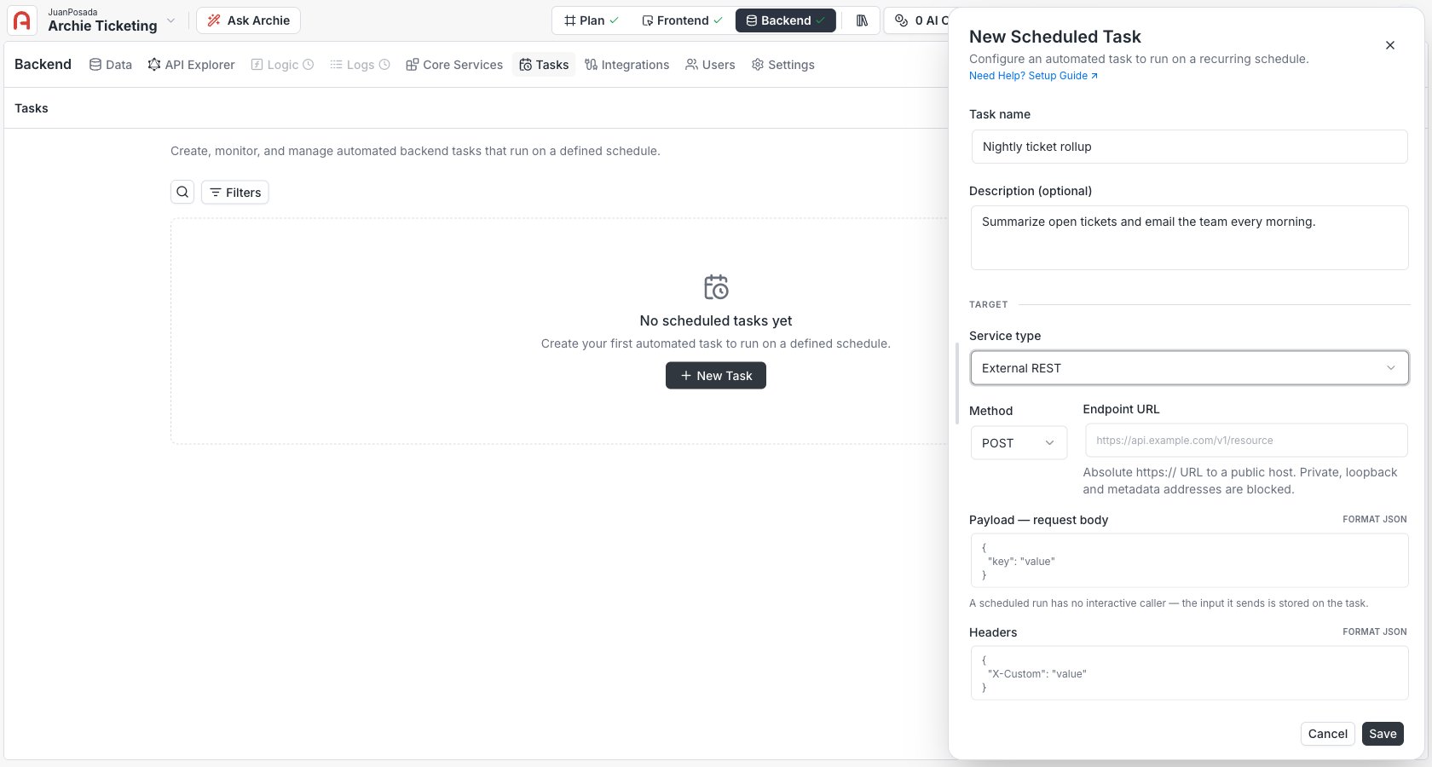Switch to Logs tab
Viewport: 1432px width, 767px height.
pyautogui.click(x=360, y=65)
